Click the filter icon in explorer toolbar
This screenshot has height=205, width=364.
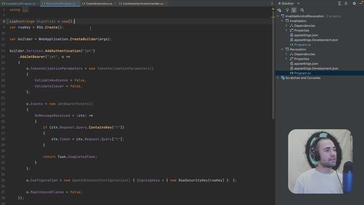coord(287,10)
